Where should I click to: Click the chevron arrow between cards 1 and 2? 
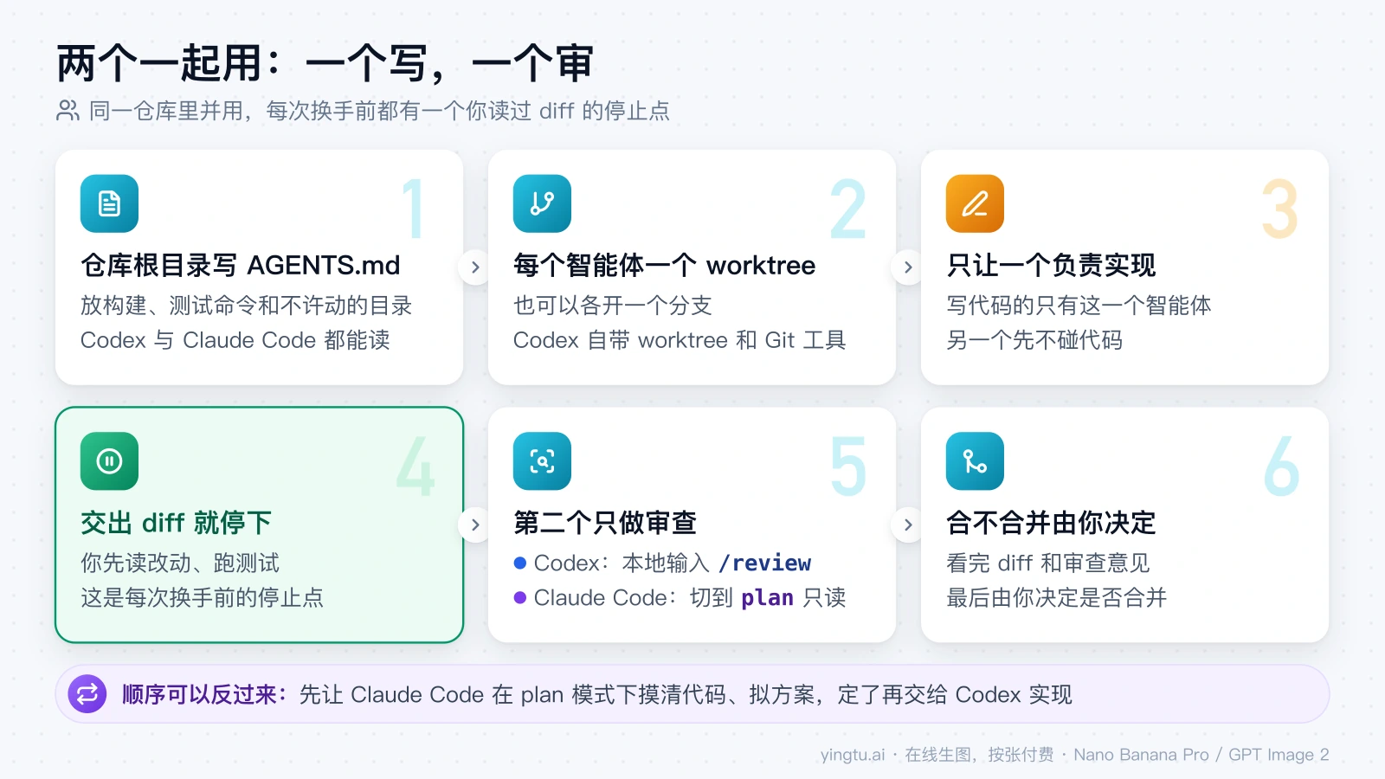coord(475,267)
